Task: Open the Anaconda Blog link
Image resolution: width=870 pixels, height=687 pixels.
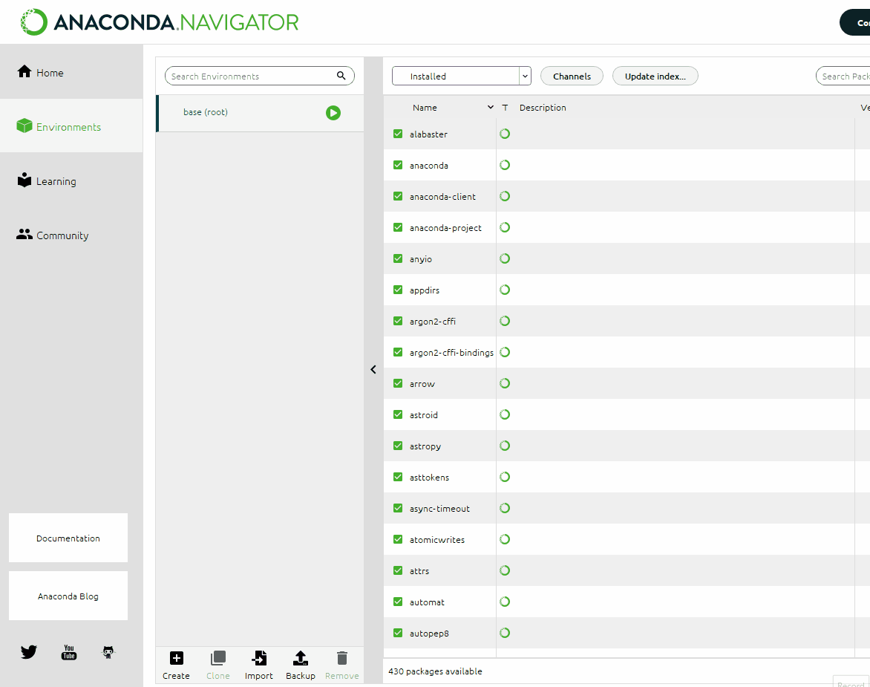Action: [68, 596]
